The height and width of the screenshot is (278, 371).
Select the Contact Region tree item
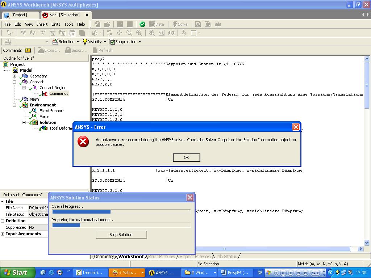click(53, 88)
